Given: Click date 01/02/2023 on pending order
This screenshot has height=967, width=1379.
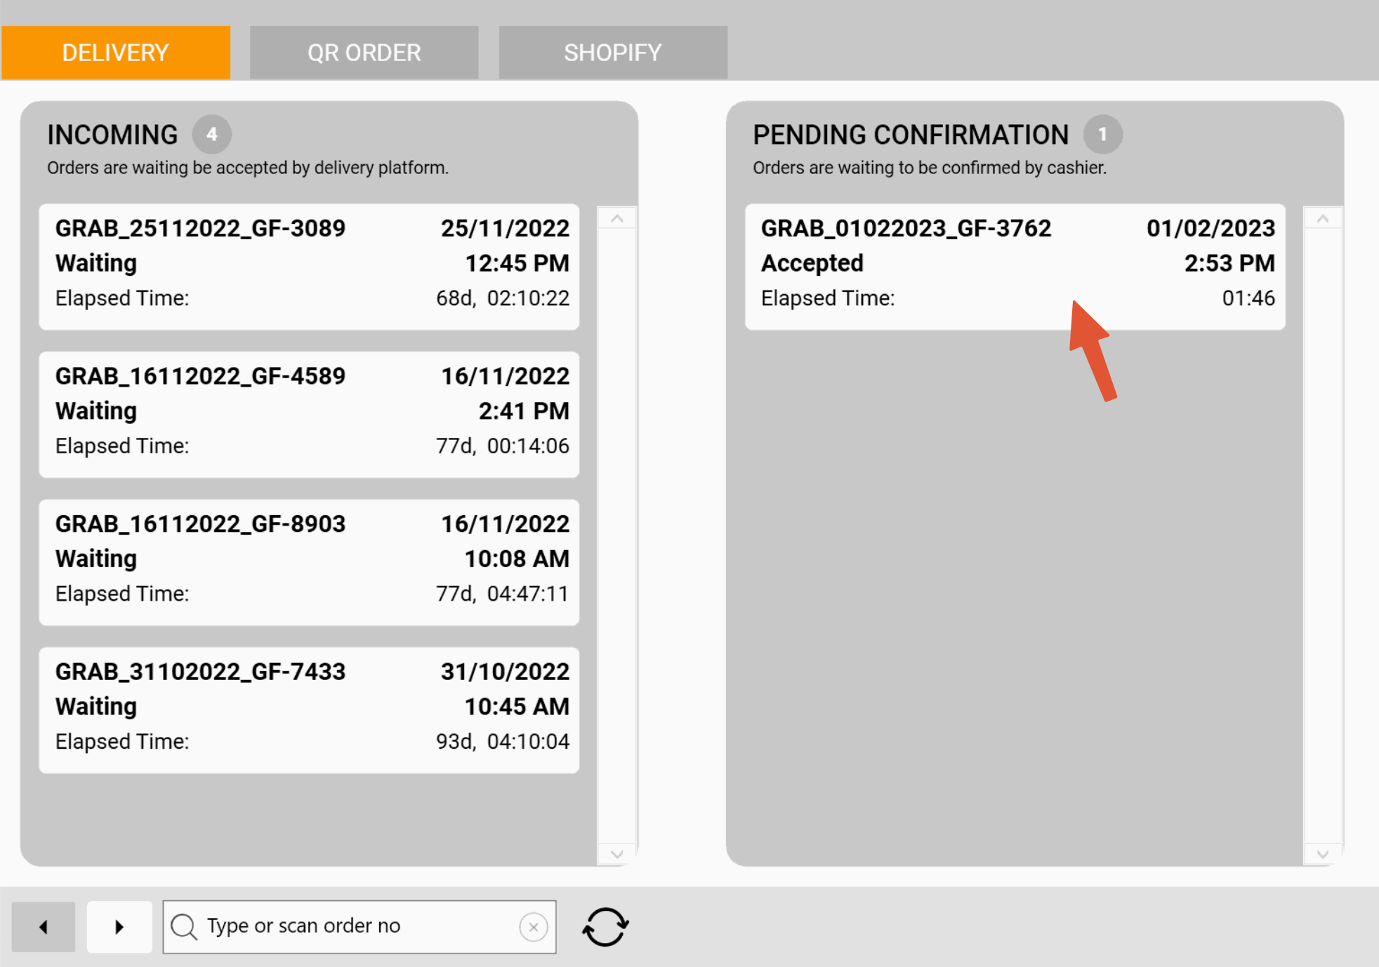Looking at the screenshot, I should [1210, 228].
